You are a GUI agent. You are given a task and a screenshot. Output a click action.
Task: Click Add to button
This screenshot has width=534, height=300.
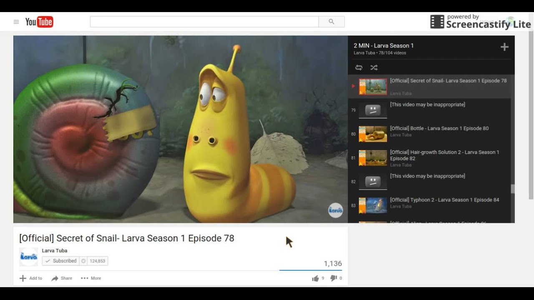coord(31,278)
